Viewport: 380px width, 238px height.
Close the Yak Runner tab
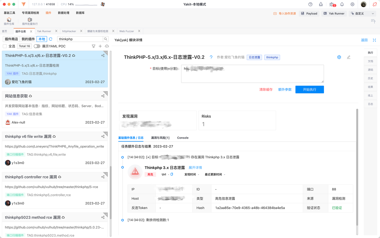tap(56, 31)
